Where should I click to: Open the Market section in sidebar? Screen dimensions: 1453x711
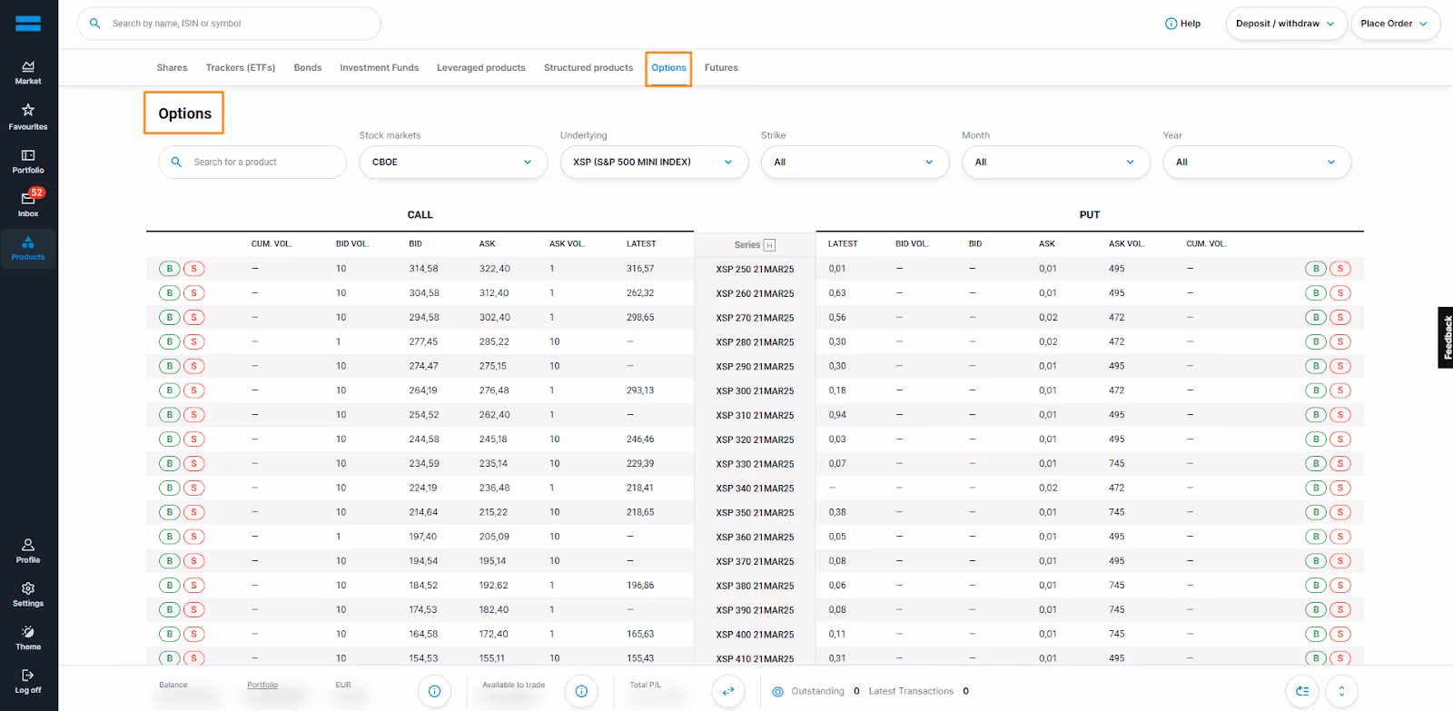coord(28,73)
